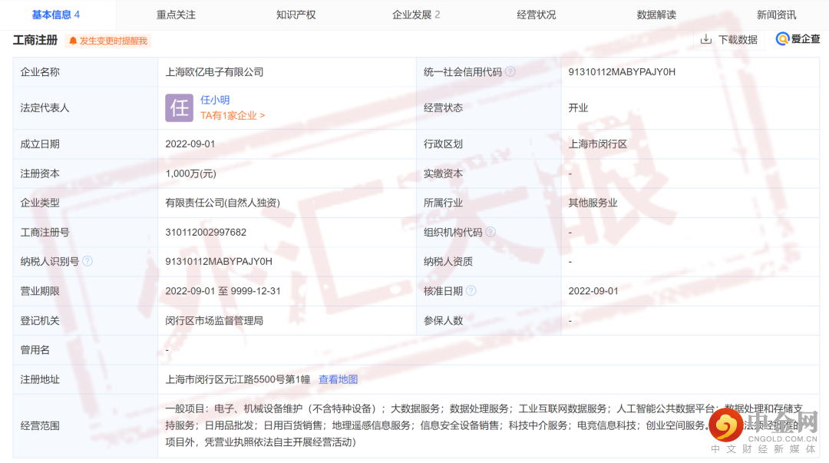
Task: Click the purple 任 avatar icon
Action: point(179,108)
